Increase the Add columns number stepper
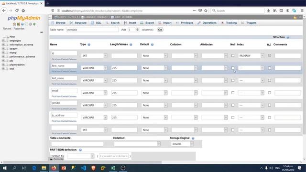 pyautogui.click(x=137, y=29)
